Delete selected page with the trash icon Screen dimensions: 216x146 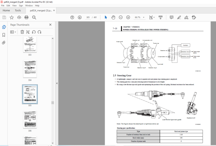[x=22, y=32]
